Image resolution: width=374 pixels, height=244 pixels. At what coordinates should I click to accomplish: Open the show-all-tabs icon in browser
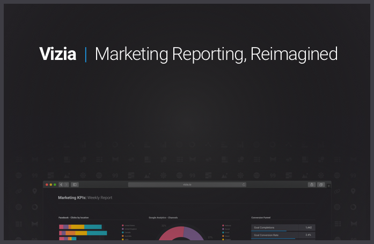(321, 185)
